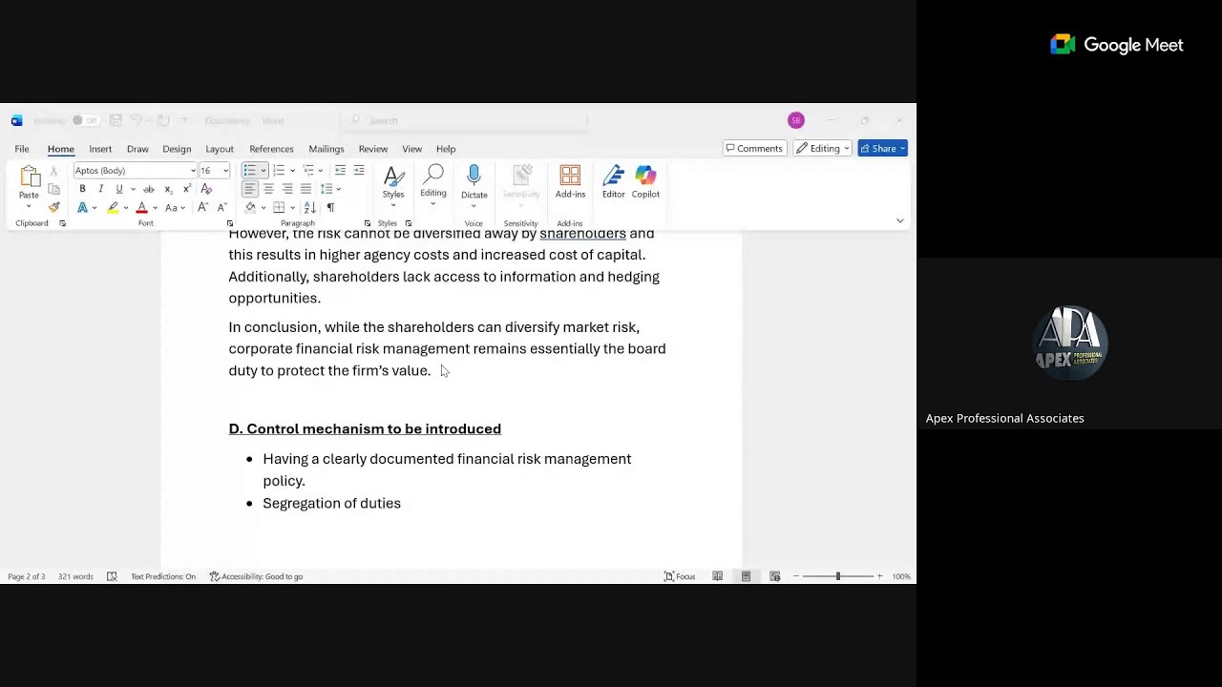The image size is (1222, 687).
Task: Clear all formatting icon
Action: point(206,189)
